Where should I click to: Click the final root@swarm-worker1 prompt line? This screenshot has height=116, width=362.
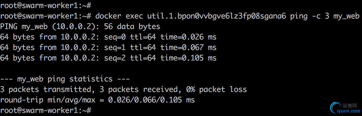point(46,110)
